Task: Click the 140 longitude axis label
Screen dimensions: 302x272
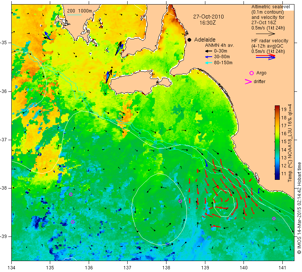Action: (x=243, y=267)
